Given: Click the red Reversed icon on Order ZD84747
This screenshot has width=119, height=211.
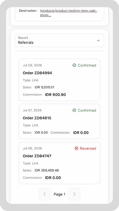Looking at the screenshot, I should 76,148.
